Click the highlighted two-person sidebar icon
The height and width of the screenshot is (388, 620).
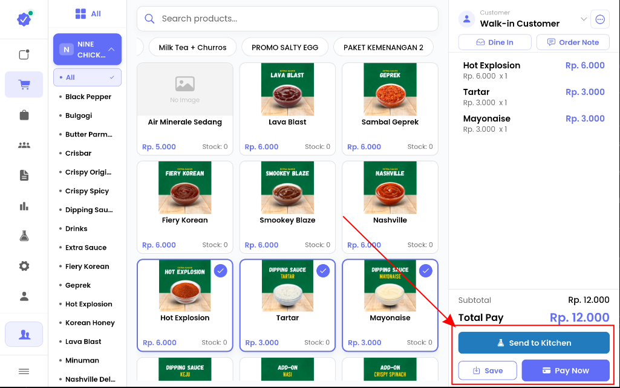[24, 334]
